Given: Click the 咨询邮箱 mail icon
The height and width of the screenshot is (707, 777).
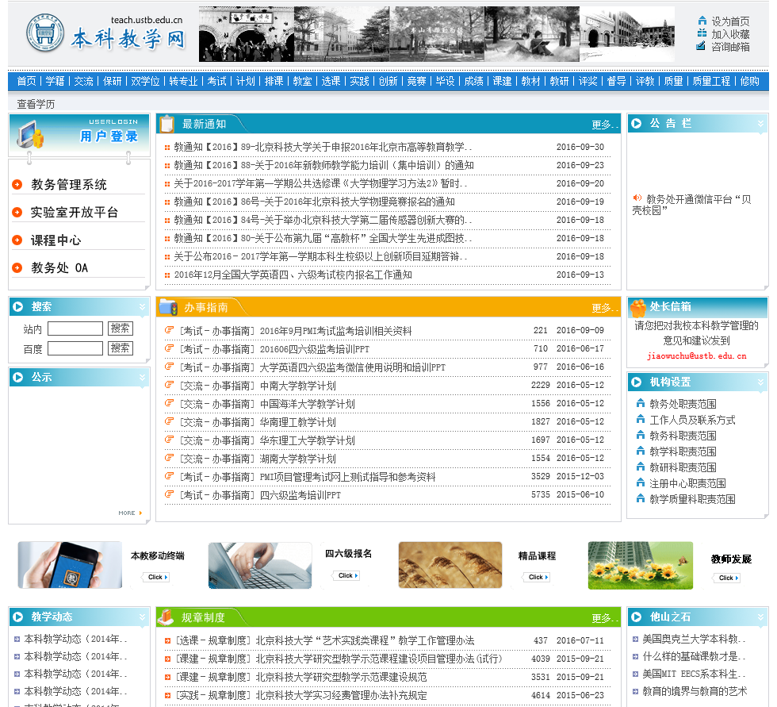Looking at the screenshot, I should 702,46.
